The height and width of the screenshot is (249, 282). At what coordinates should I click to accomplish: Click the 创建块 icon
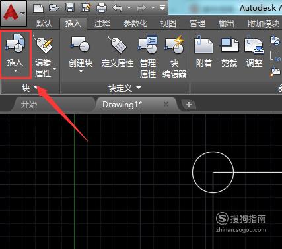(x=81, y=44)
